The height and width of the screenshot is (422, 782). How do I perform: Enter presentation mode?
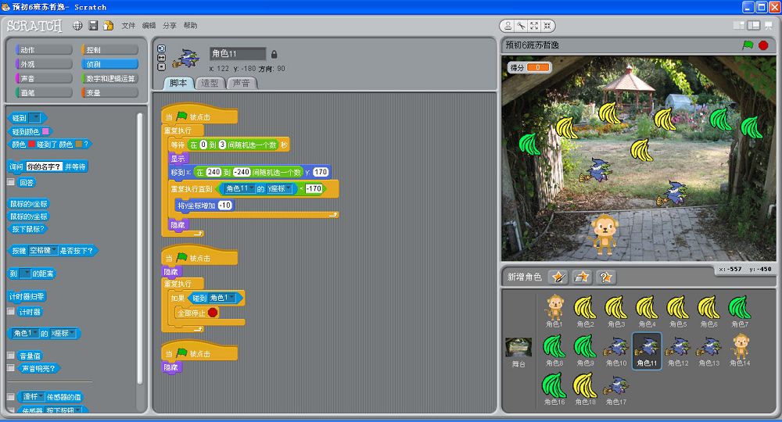[769, 26]
